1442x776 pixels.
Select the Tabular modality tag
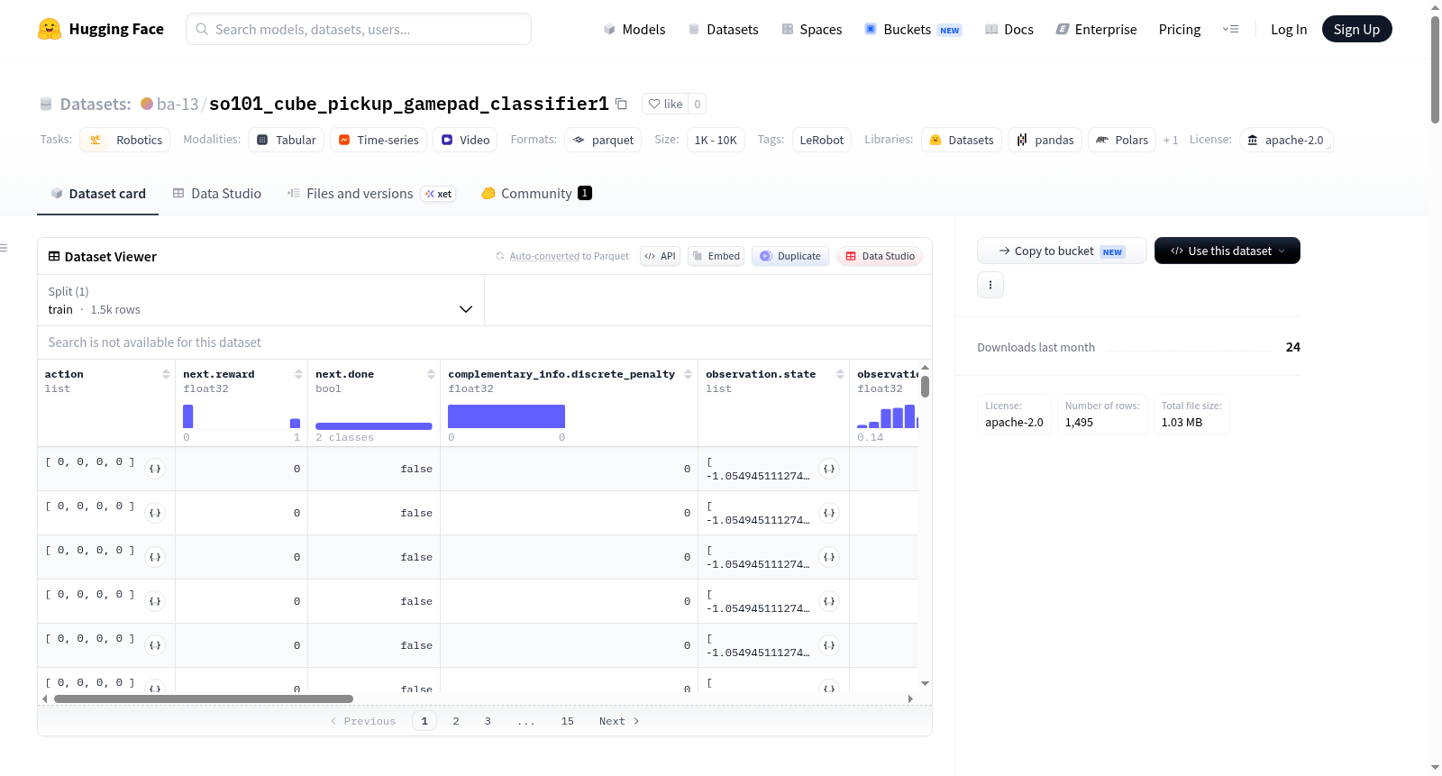tap(287, 140)
